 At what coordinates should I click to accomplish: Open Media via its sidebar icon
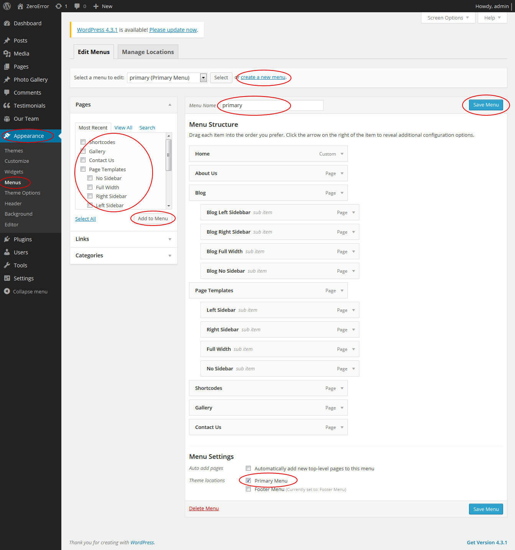click(7, 54)
